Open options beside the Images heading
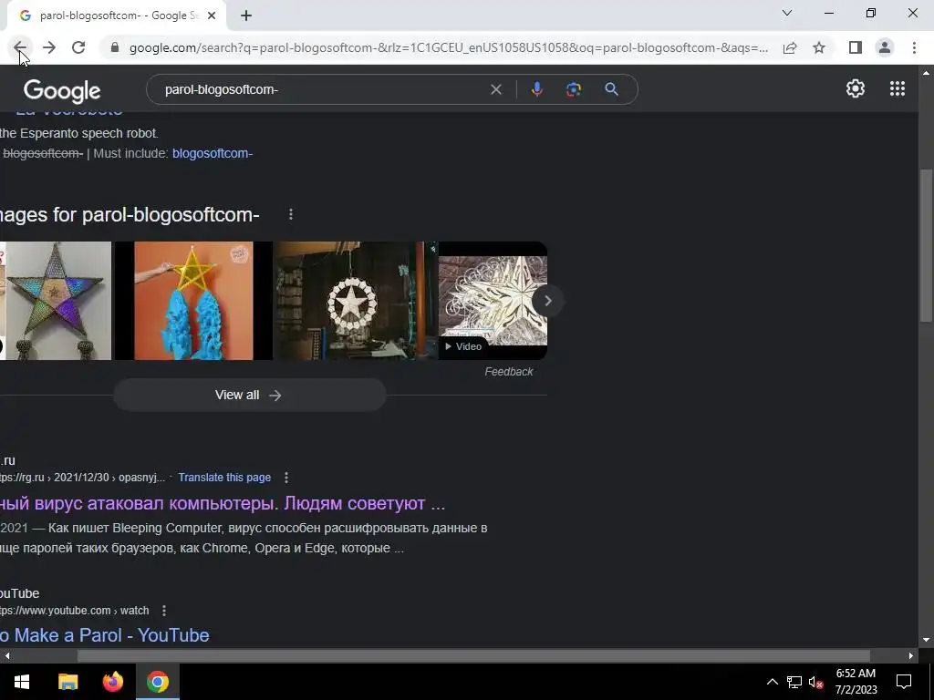 [x=291, y=214]
